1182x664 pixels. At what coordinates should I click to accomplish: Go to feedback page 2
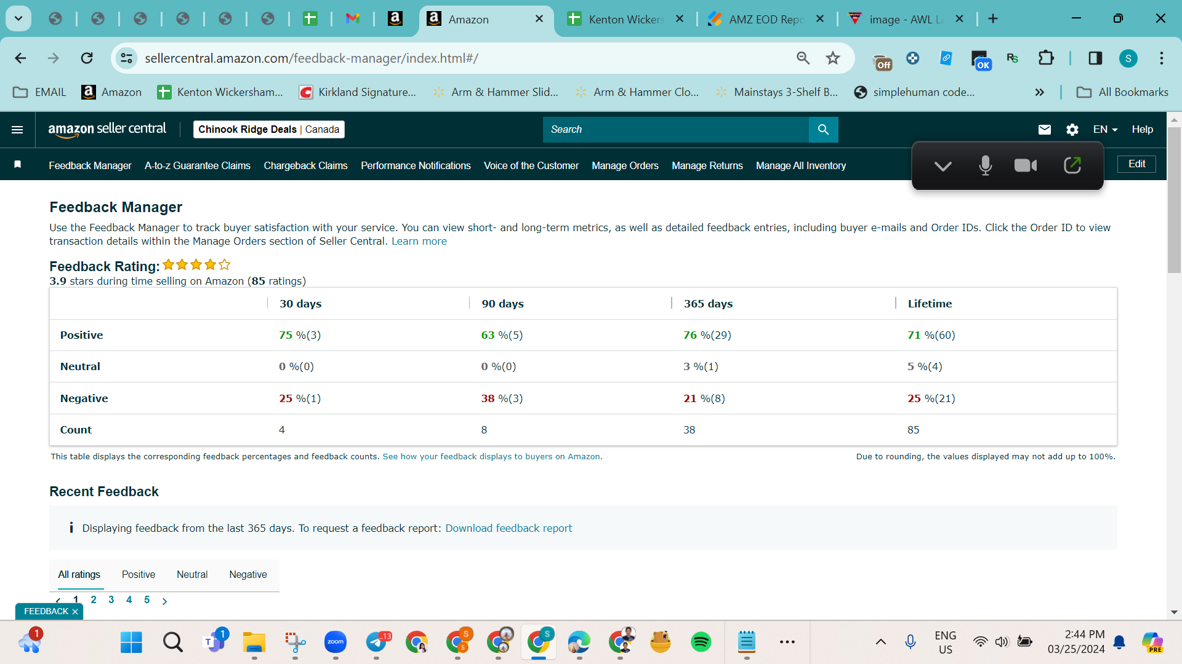click(94, 600)
